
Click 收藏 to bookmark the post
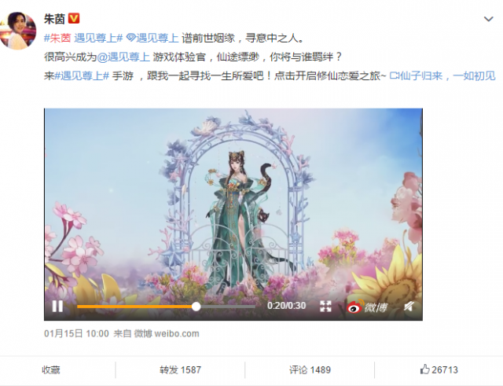tap(51, 370)
